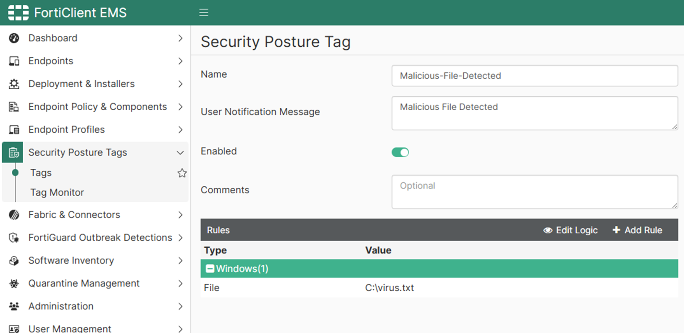The width and height of the screenshot is (684, 333).
Task: Collapse the Security Posture Tags chevron
Action: pyautogui.click(x=180, y=153)
